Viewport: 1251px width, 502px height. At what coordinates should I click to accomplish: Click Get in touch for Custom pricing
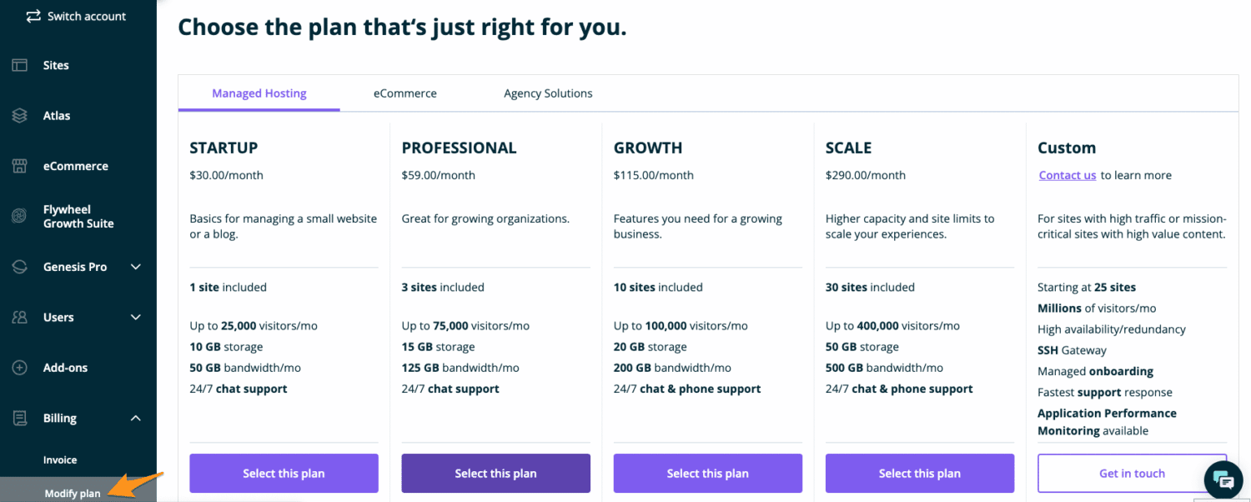(x=1132, y=473)
